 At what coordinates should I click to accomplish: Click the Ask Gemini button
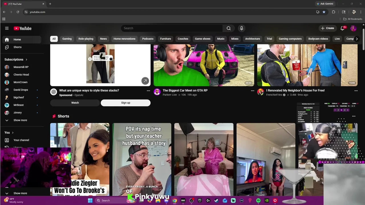click(325, 4)
